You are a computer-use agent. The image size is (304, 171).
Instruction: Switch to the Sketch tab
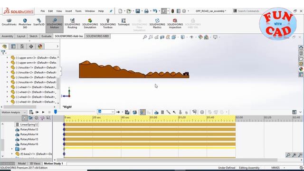33,36
